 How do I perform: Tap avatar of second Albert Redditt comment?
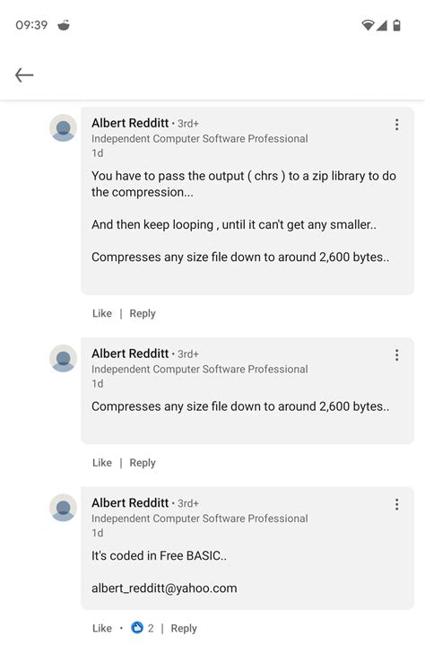click(x=64, y=358)
